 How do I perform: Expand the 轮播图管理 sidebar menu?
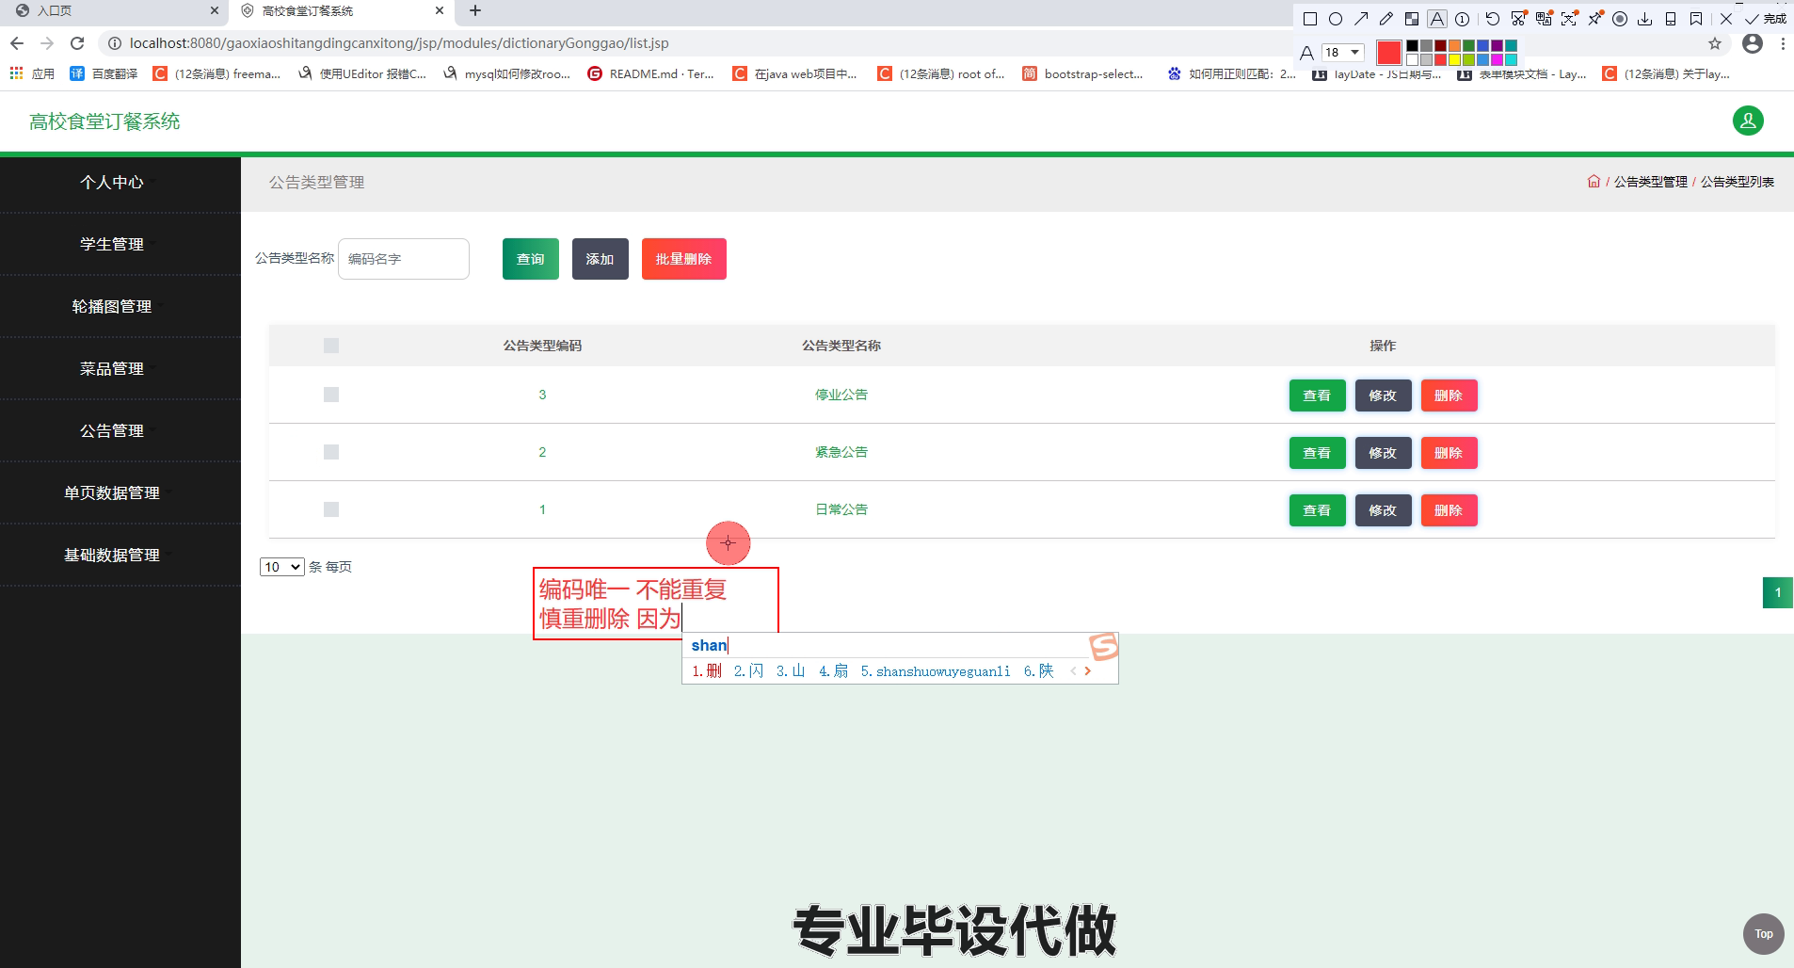click(112, 307)
